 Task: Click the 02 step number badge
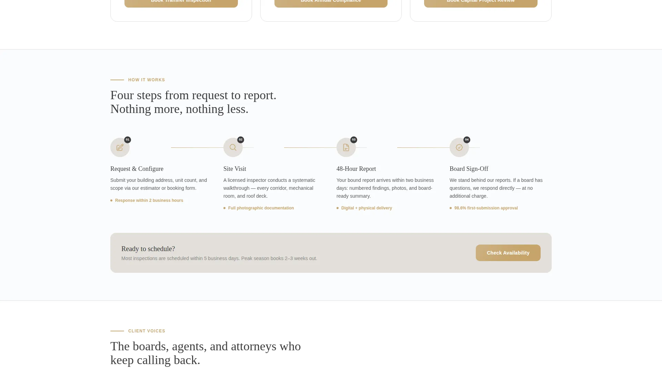click(241, 140)
